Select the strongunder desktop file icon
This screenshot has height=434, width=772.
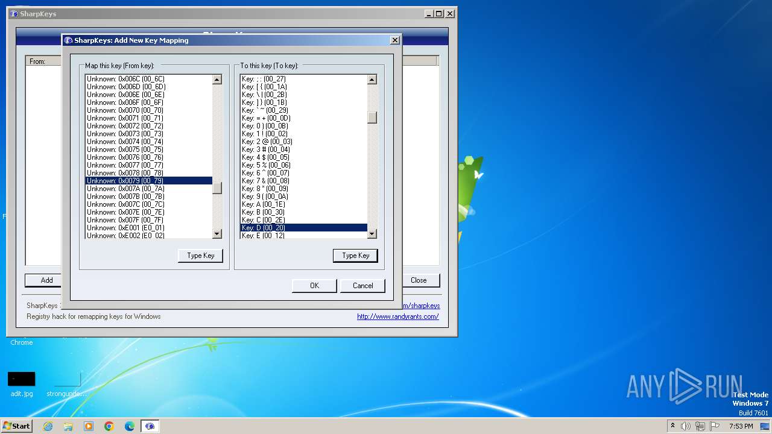tap(67, 385)
